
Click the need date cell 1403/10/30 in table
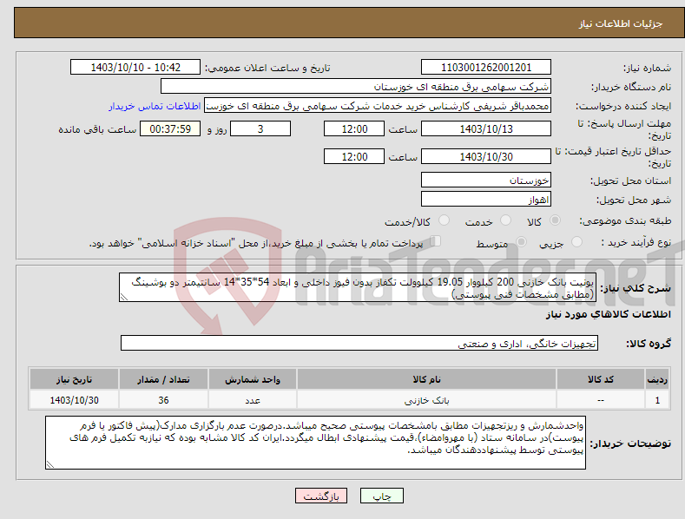pyautogui.click(x=75, y=400)
